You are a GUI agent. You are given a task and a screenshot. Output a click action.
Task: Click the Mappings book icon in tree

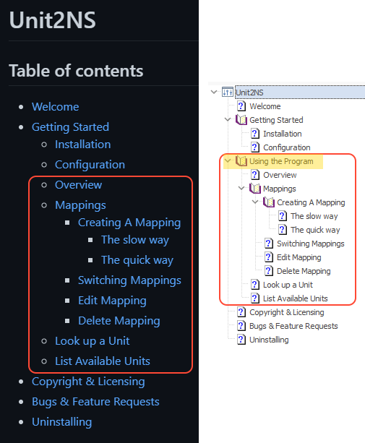255,189
